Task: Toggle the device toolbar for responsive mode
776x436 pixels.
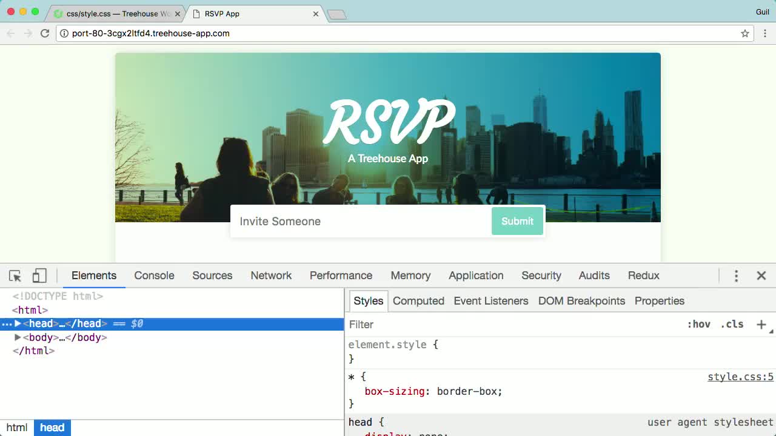Action: pos(39,276)
